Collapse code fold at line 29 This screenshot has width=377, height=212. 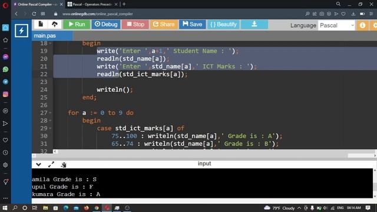[x=50, y=128]
